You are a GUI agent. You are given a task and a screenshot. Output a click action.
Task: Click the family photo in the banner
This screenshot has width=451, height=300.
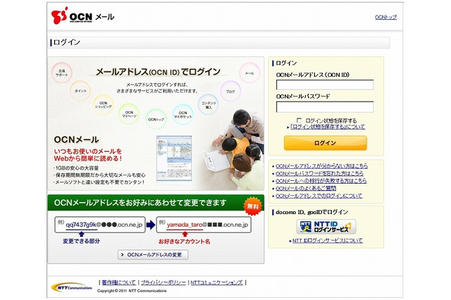pyautogui.click(x=235, y=150)
